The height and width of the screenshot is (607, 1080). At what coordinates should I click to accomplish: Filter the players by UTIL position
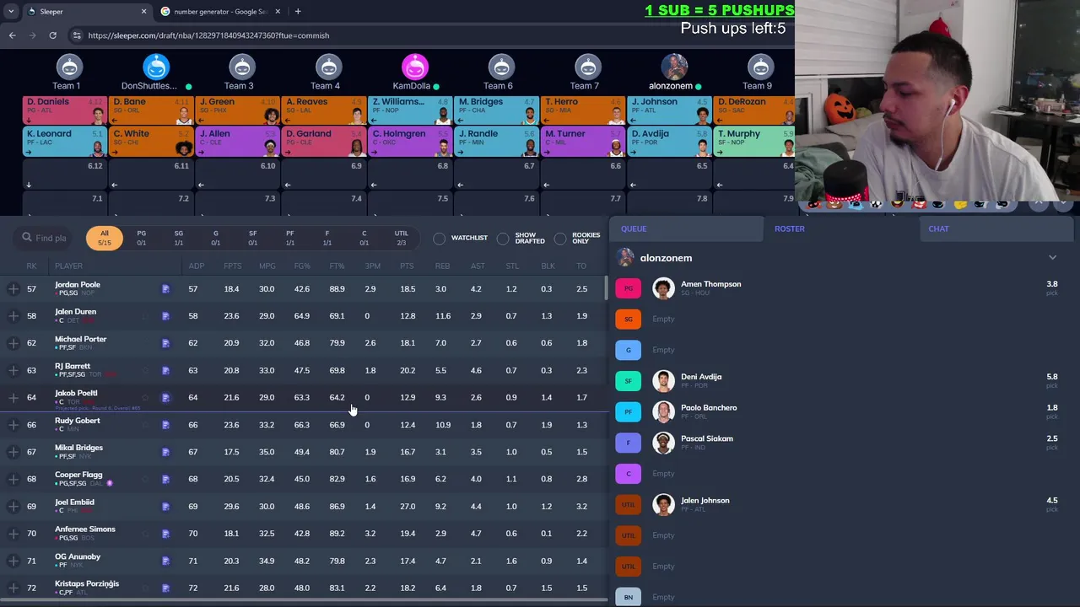pyautogui.click(x=401, y=238)
